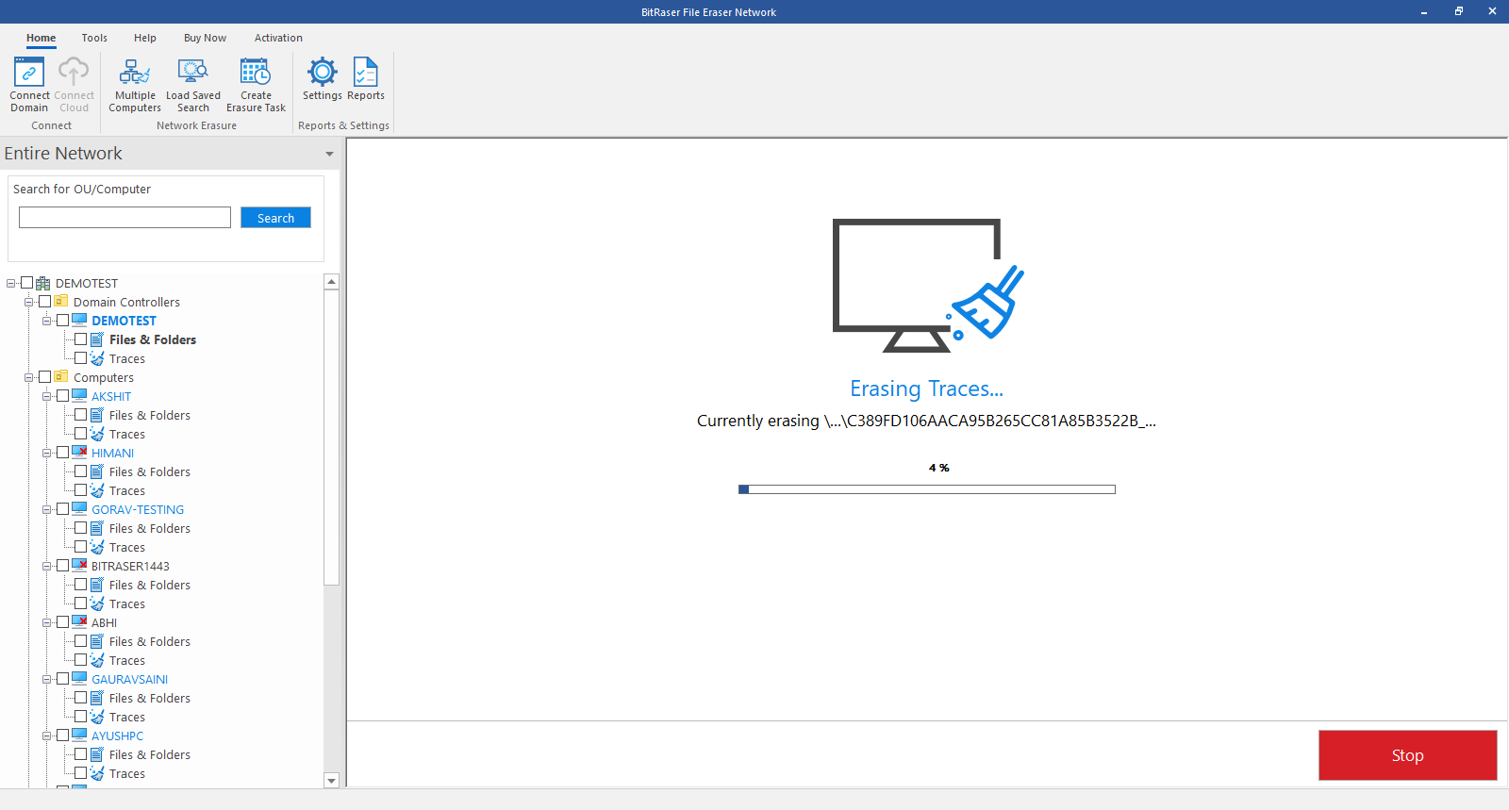
Task: Click the AYUSHPC computer icon
Action: tap(79, 736)
